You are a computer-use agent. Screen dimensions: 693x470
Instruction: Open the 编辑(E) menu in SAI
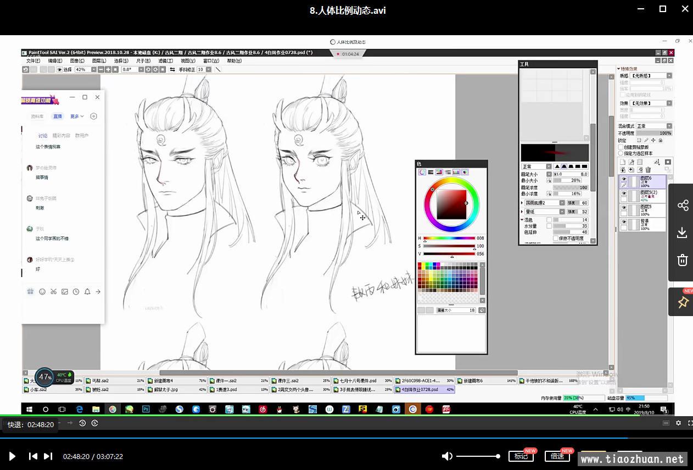pyautogui.click(x=55, y=61)
